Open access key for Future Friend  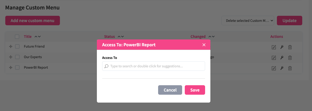pyautogui.click(x=282, y=47)
